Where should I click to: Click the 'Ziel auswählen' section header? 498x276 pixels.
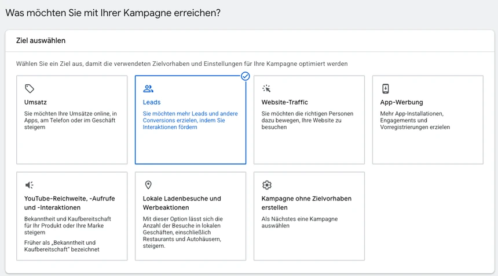tap(41, 40)
